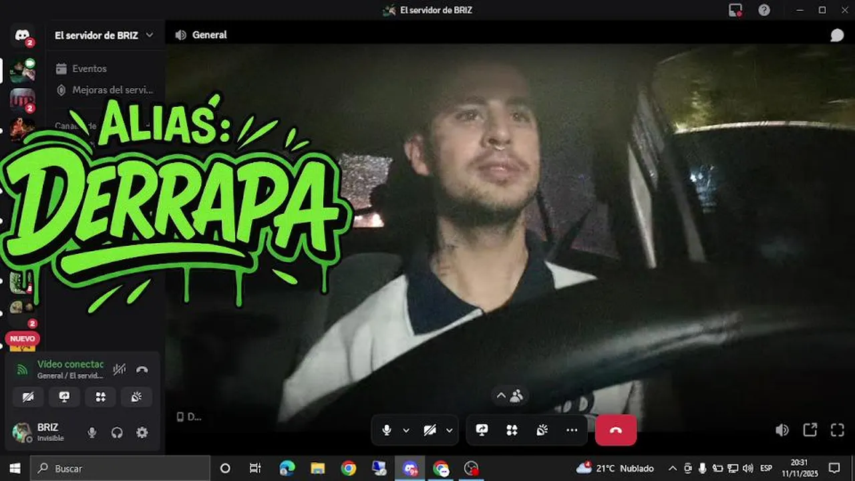The height and width of the screenshot is (481, 855).
Task: Start an activity from the left voice panel
Action: [100, 397]
